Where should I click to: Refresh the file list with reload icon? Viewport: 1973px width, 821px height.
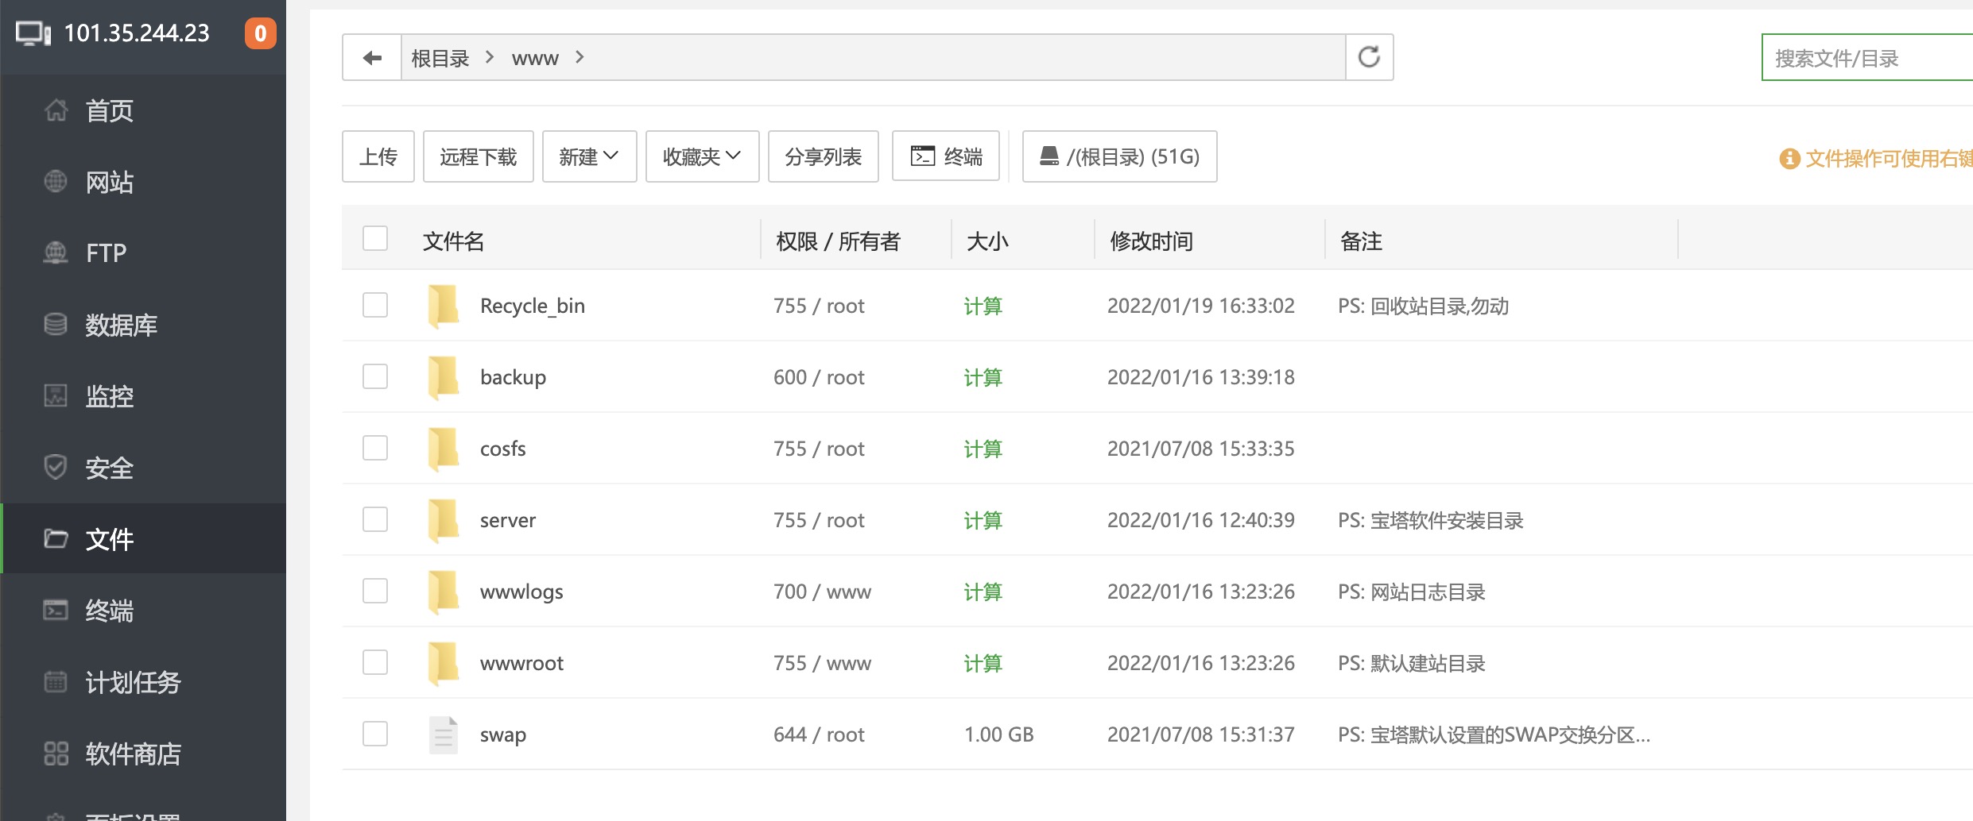[1369, 57]
